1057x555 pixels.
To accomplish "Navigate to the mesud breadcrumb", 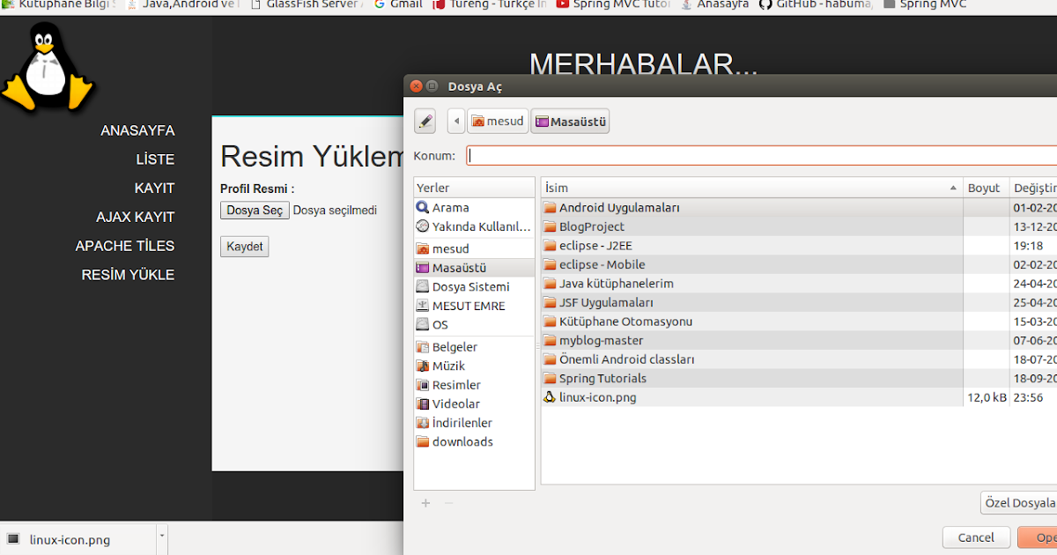I will point(498,121).
